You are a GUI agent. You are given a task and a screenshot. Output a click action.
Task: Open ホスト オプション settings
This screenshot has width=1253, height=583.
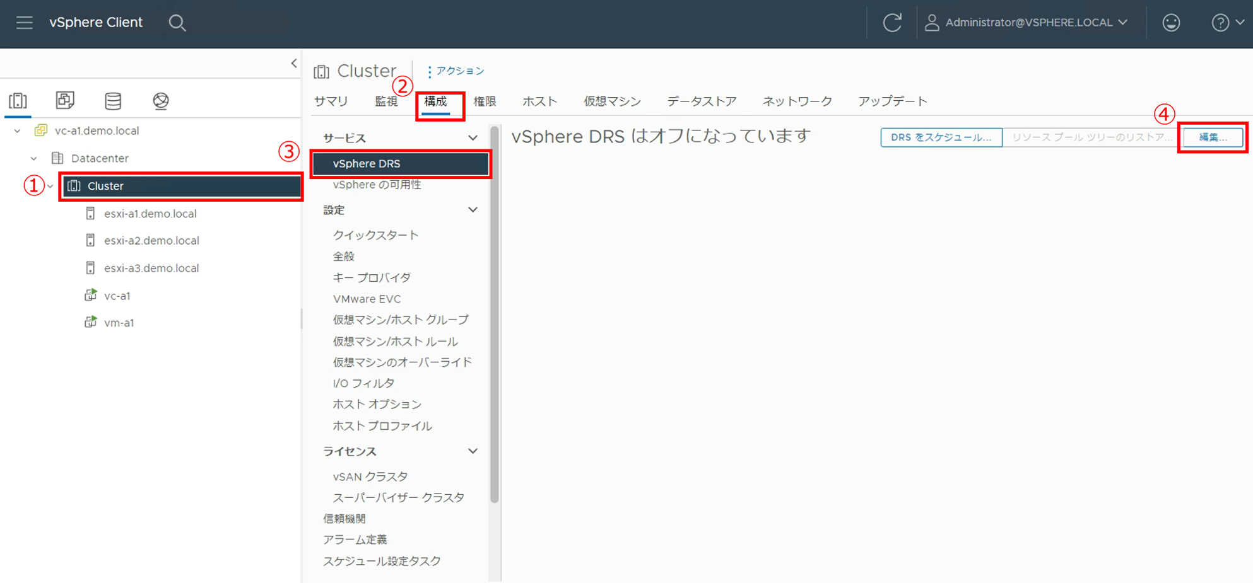377,404
